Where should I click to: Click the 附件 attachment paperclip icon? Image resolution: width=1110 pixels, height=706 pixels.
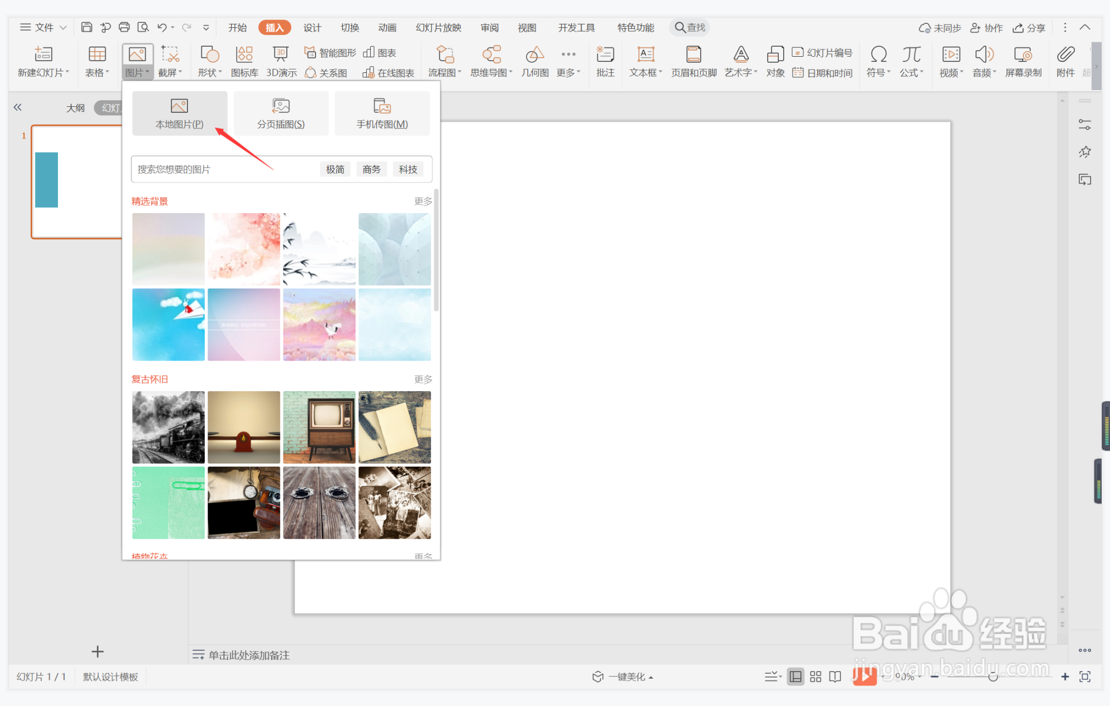[x=1065, y=61]
